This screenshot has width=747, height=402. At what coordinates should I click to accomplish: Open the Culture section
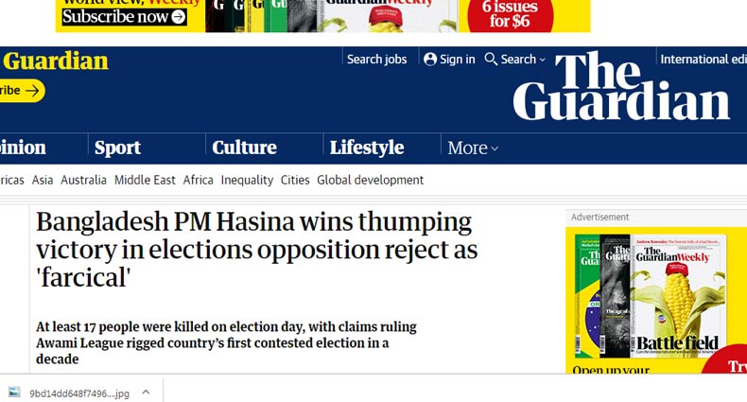(x=244, y=148)
